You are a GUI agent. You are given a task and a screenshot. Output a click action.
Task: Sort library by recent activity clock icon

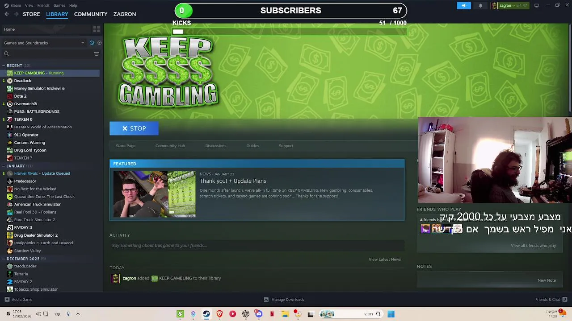(92, 43)
